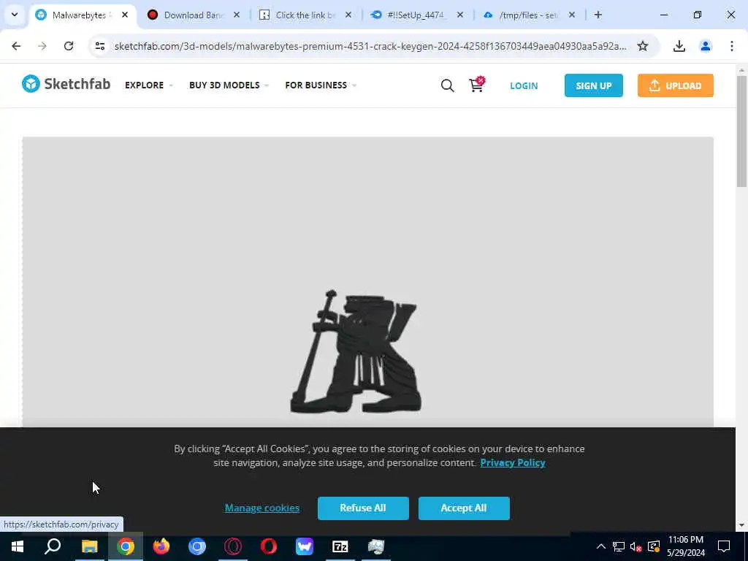Open a new browser tab

pyautogui.click(x=598, y=15)
